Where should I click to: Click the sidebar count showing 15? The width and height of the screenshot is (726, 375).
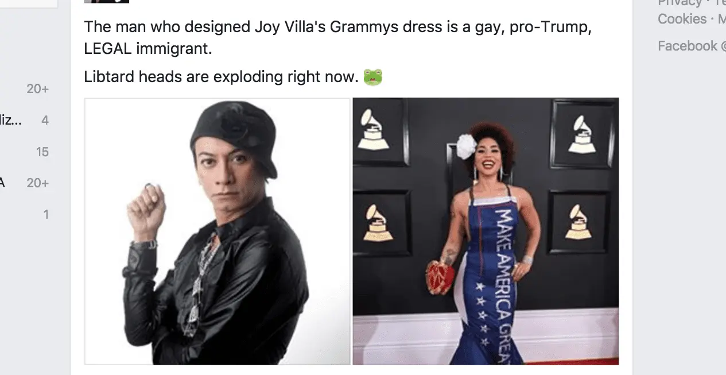pyautogui.click(x=42, y=152)
